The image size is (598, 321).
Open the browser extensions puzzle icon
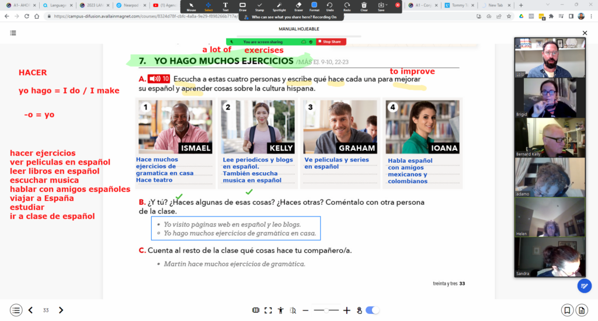click(x=551, y=16)
